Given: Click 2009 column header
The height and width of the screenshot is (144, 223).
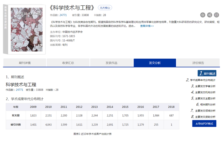Looking at the screenshot, I should click(x=33, y=107).
